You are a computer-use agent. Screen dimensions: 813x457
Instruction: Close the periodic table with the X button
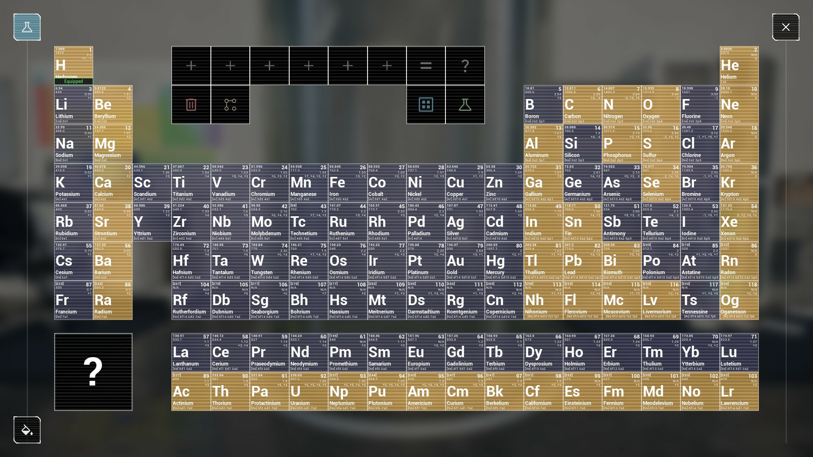785,27
